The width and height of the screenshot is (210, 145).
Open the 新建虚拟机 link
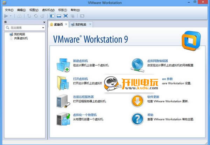tap(80, 61)
